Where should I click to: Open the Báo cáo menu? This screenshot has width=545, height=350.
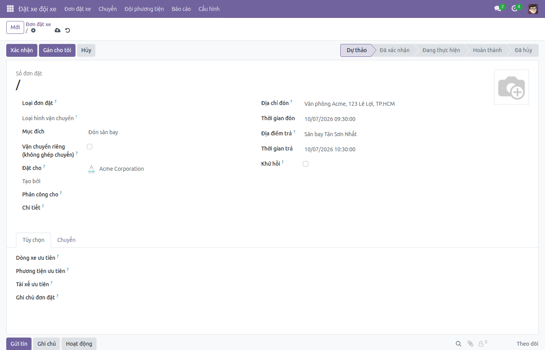tap(181, 9)
